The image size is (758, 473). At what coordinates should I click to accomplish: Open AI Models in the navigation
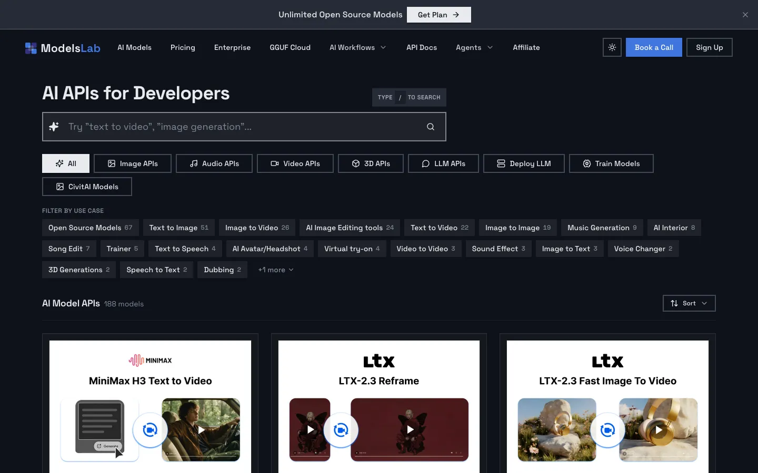pyautogui.click(x=134, y=47)
